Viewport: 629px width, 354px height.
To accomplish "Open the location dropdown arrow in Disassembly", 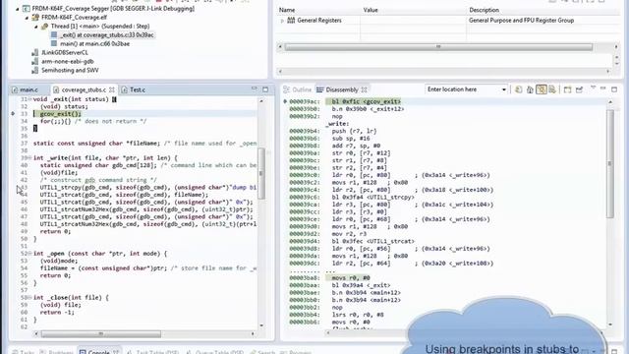I will pos(504,89).
